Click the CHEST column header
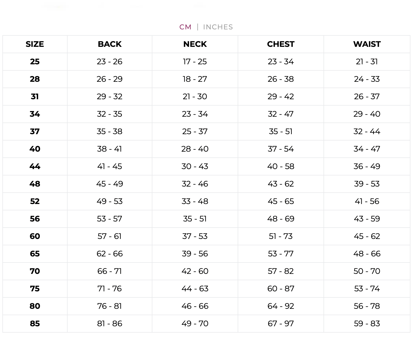This screenshot has height=344, width=416. tap(281, 44)
